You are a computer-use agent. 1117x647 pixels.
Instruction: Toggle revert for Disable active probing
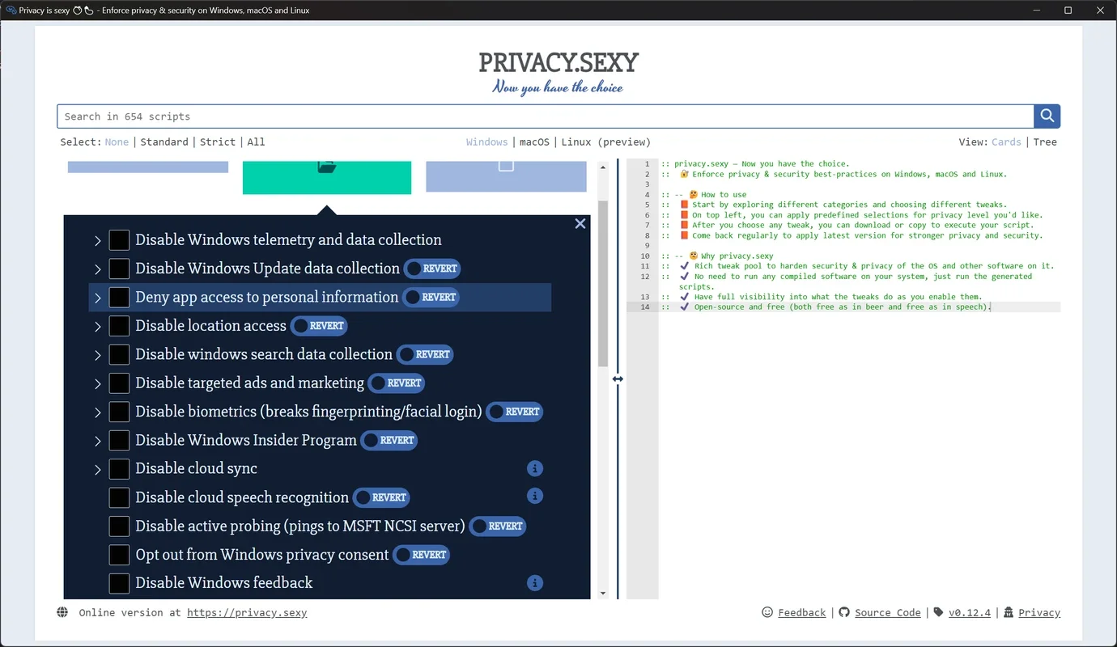click(x=497, y=526)
